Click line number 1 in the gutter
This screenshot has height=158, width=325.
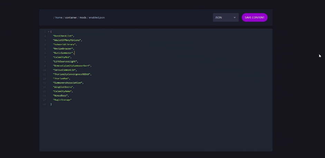(x=45, y=32)
